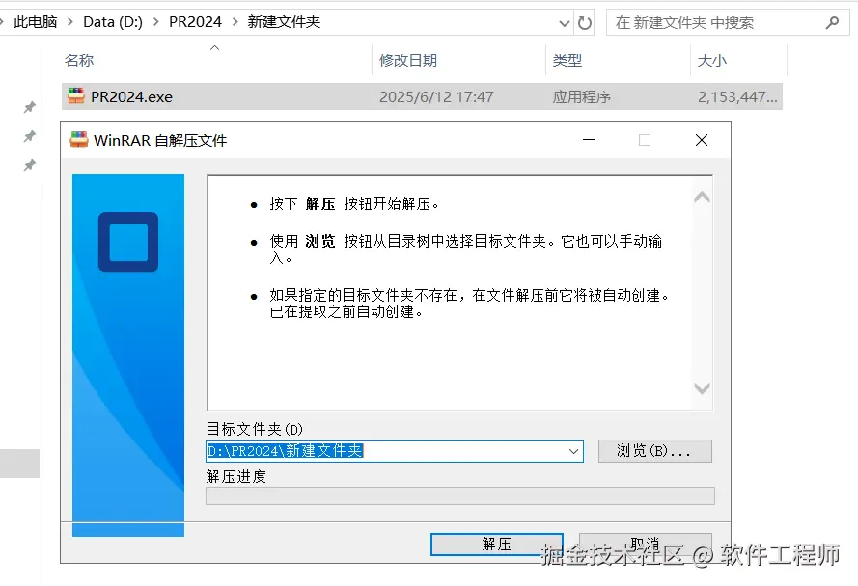Viewport: 858px width, 586px height.
Task: Minimize the WinRAR self-extractor dialog
Action: tap(589, 140)
